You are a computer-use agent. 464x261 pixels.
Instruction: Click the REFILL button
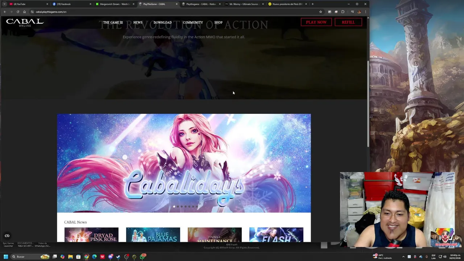coord(348,22)
